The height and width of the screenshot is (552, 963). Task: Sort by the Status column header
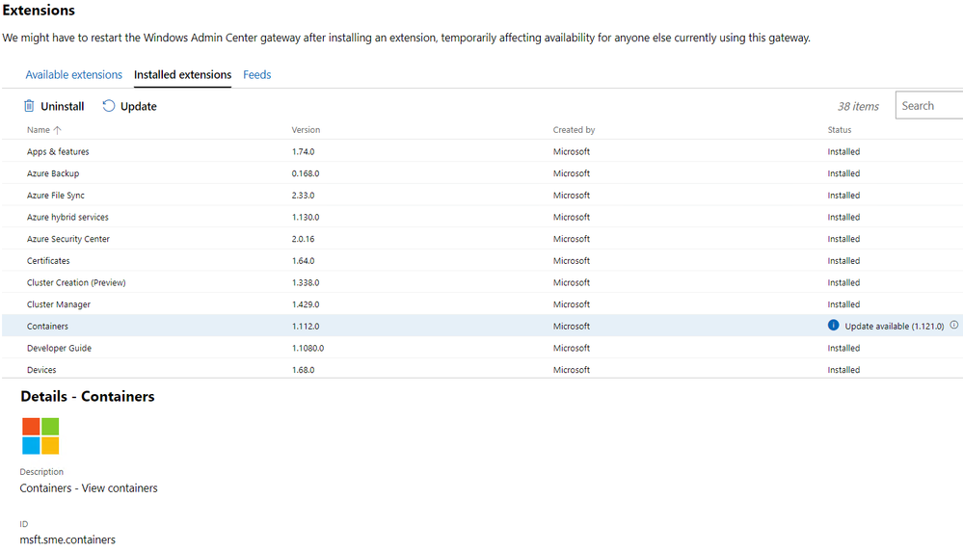click(839, 130)
